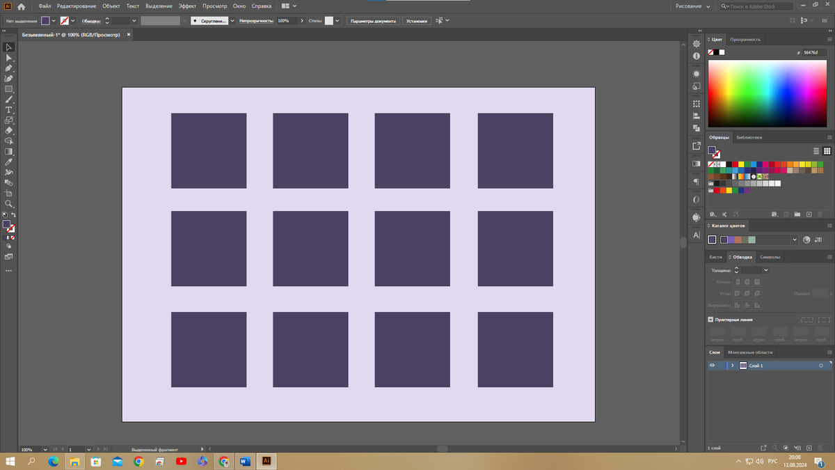
Task: Select the Rectangle tool
Action: coord(9,89)
